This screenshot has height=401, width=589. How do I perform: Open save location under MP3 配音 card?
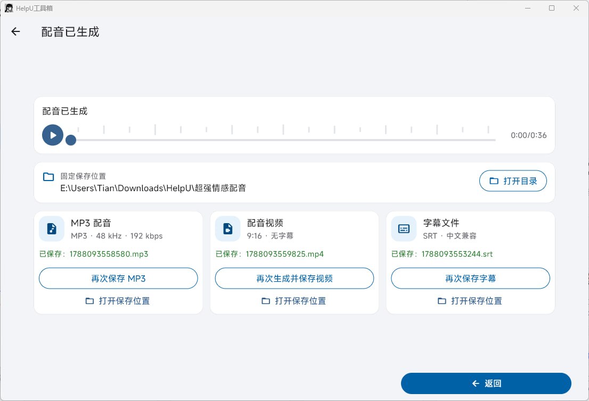point(118,301)
